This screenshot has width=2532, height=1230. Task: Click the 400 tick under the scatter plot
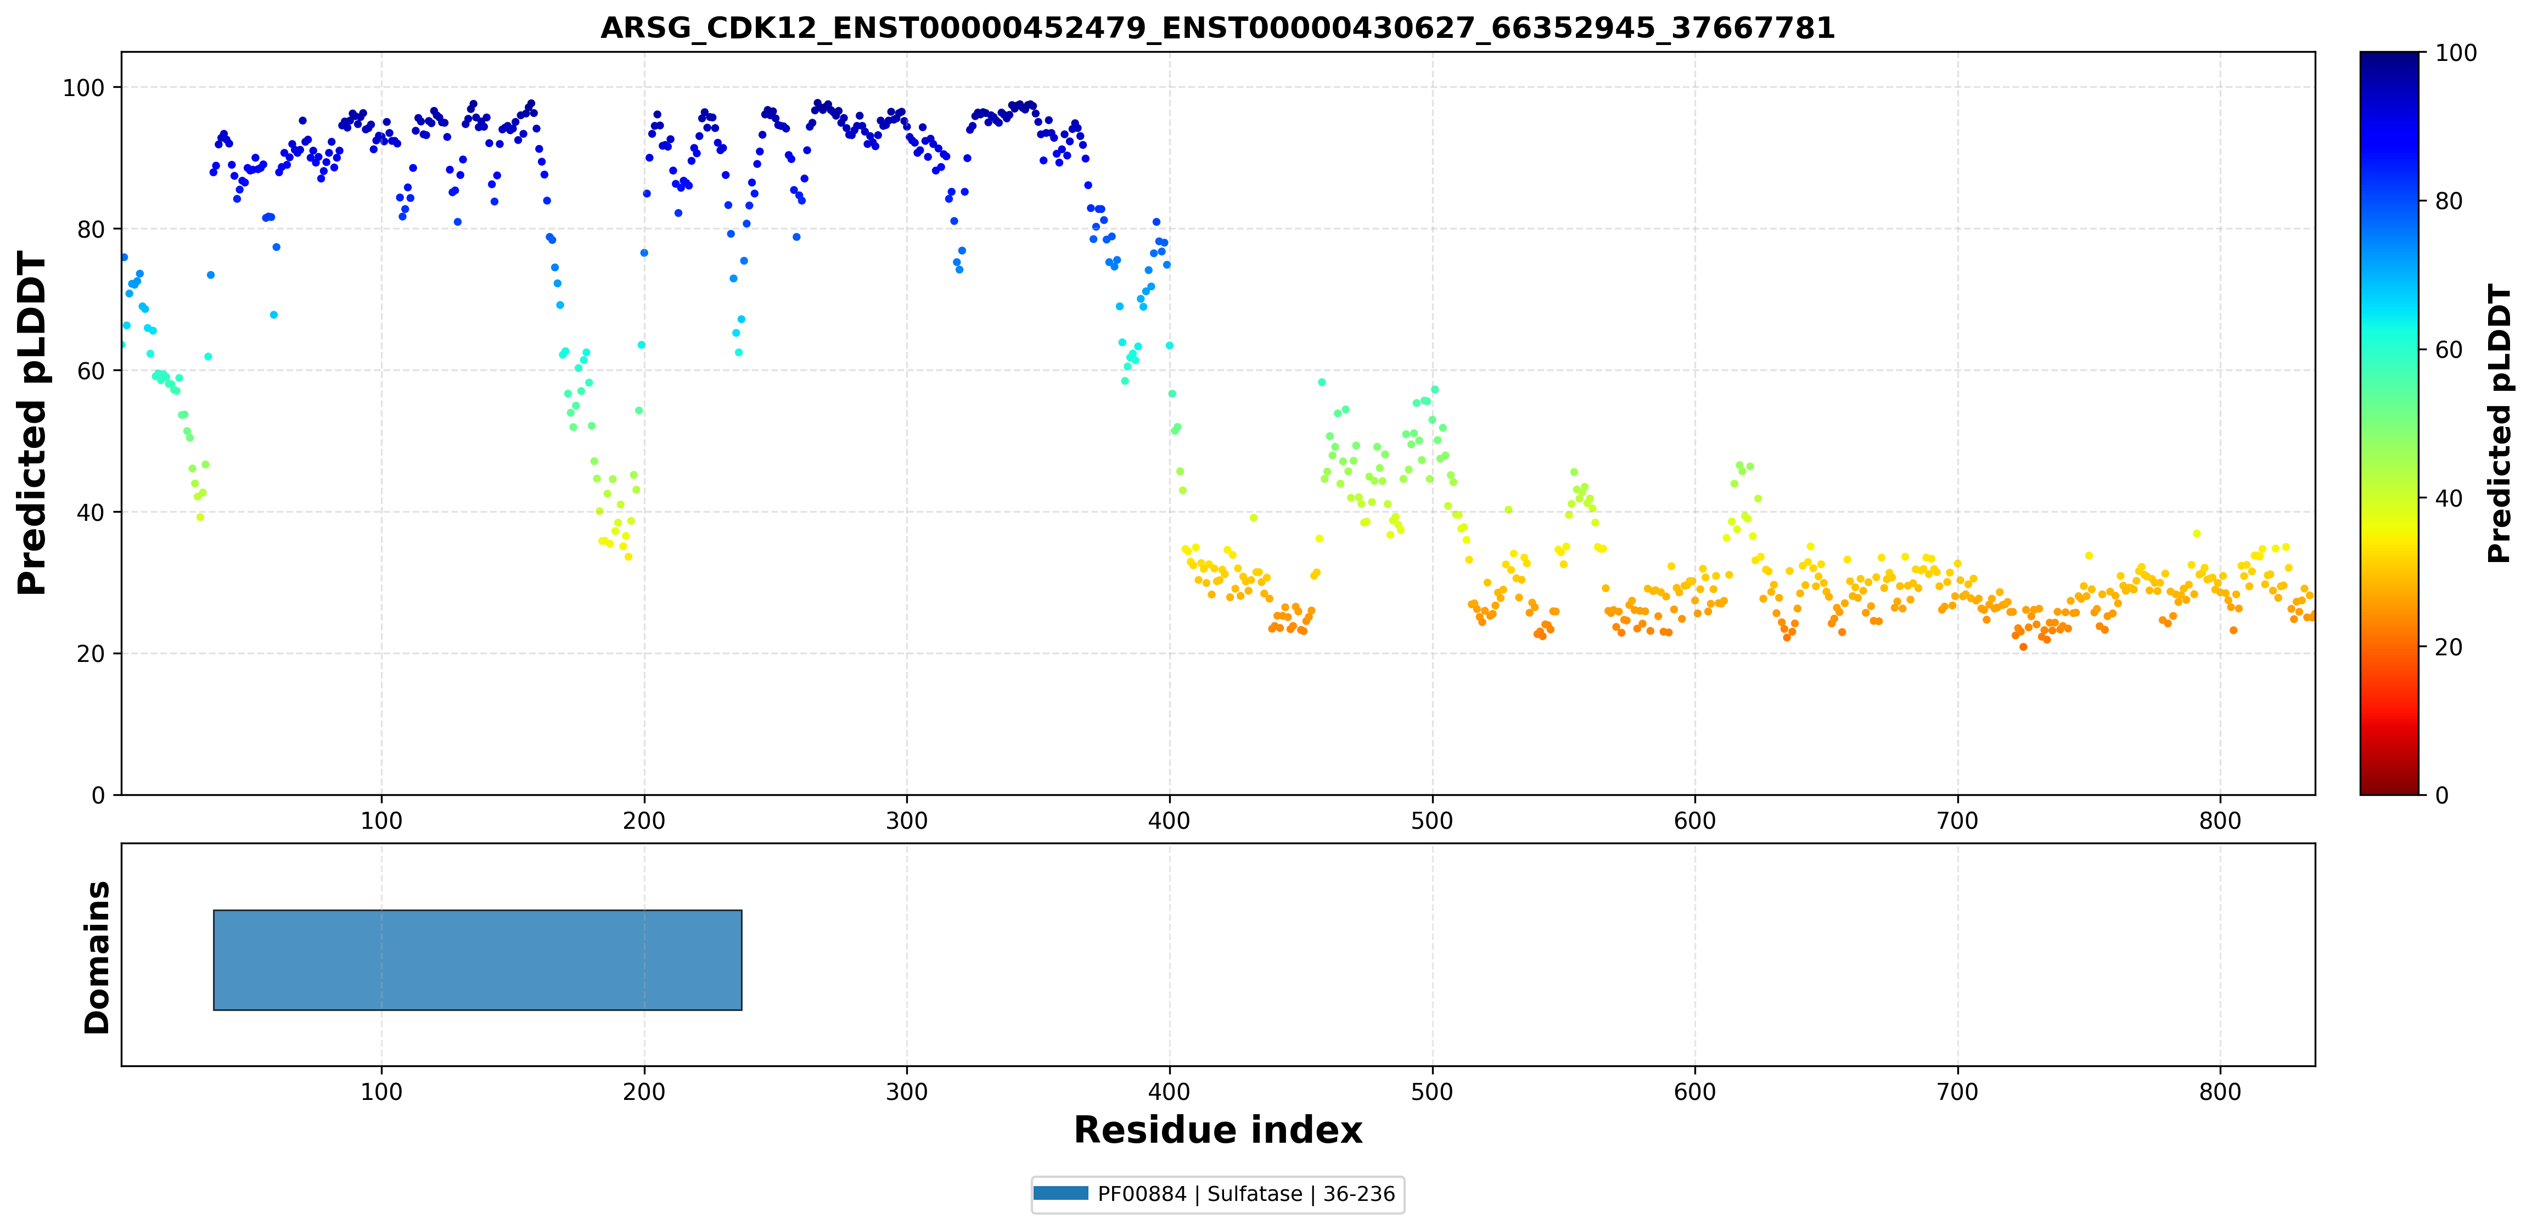pyautogui.click(x=1170, y=820)
